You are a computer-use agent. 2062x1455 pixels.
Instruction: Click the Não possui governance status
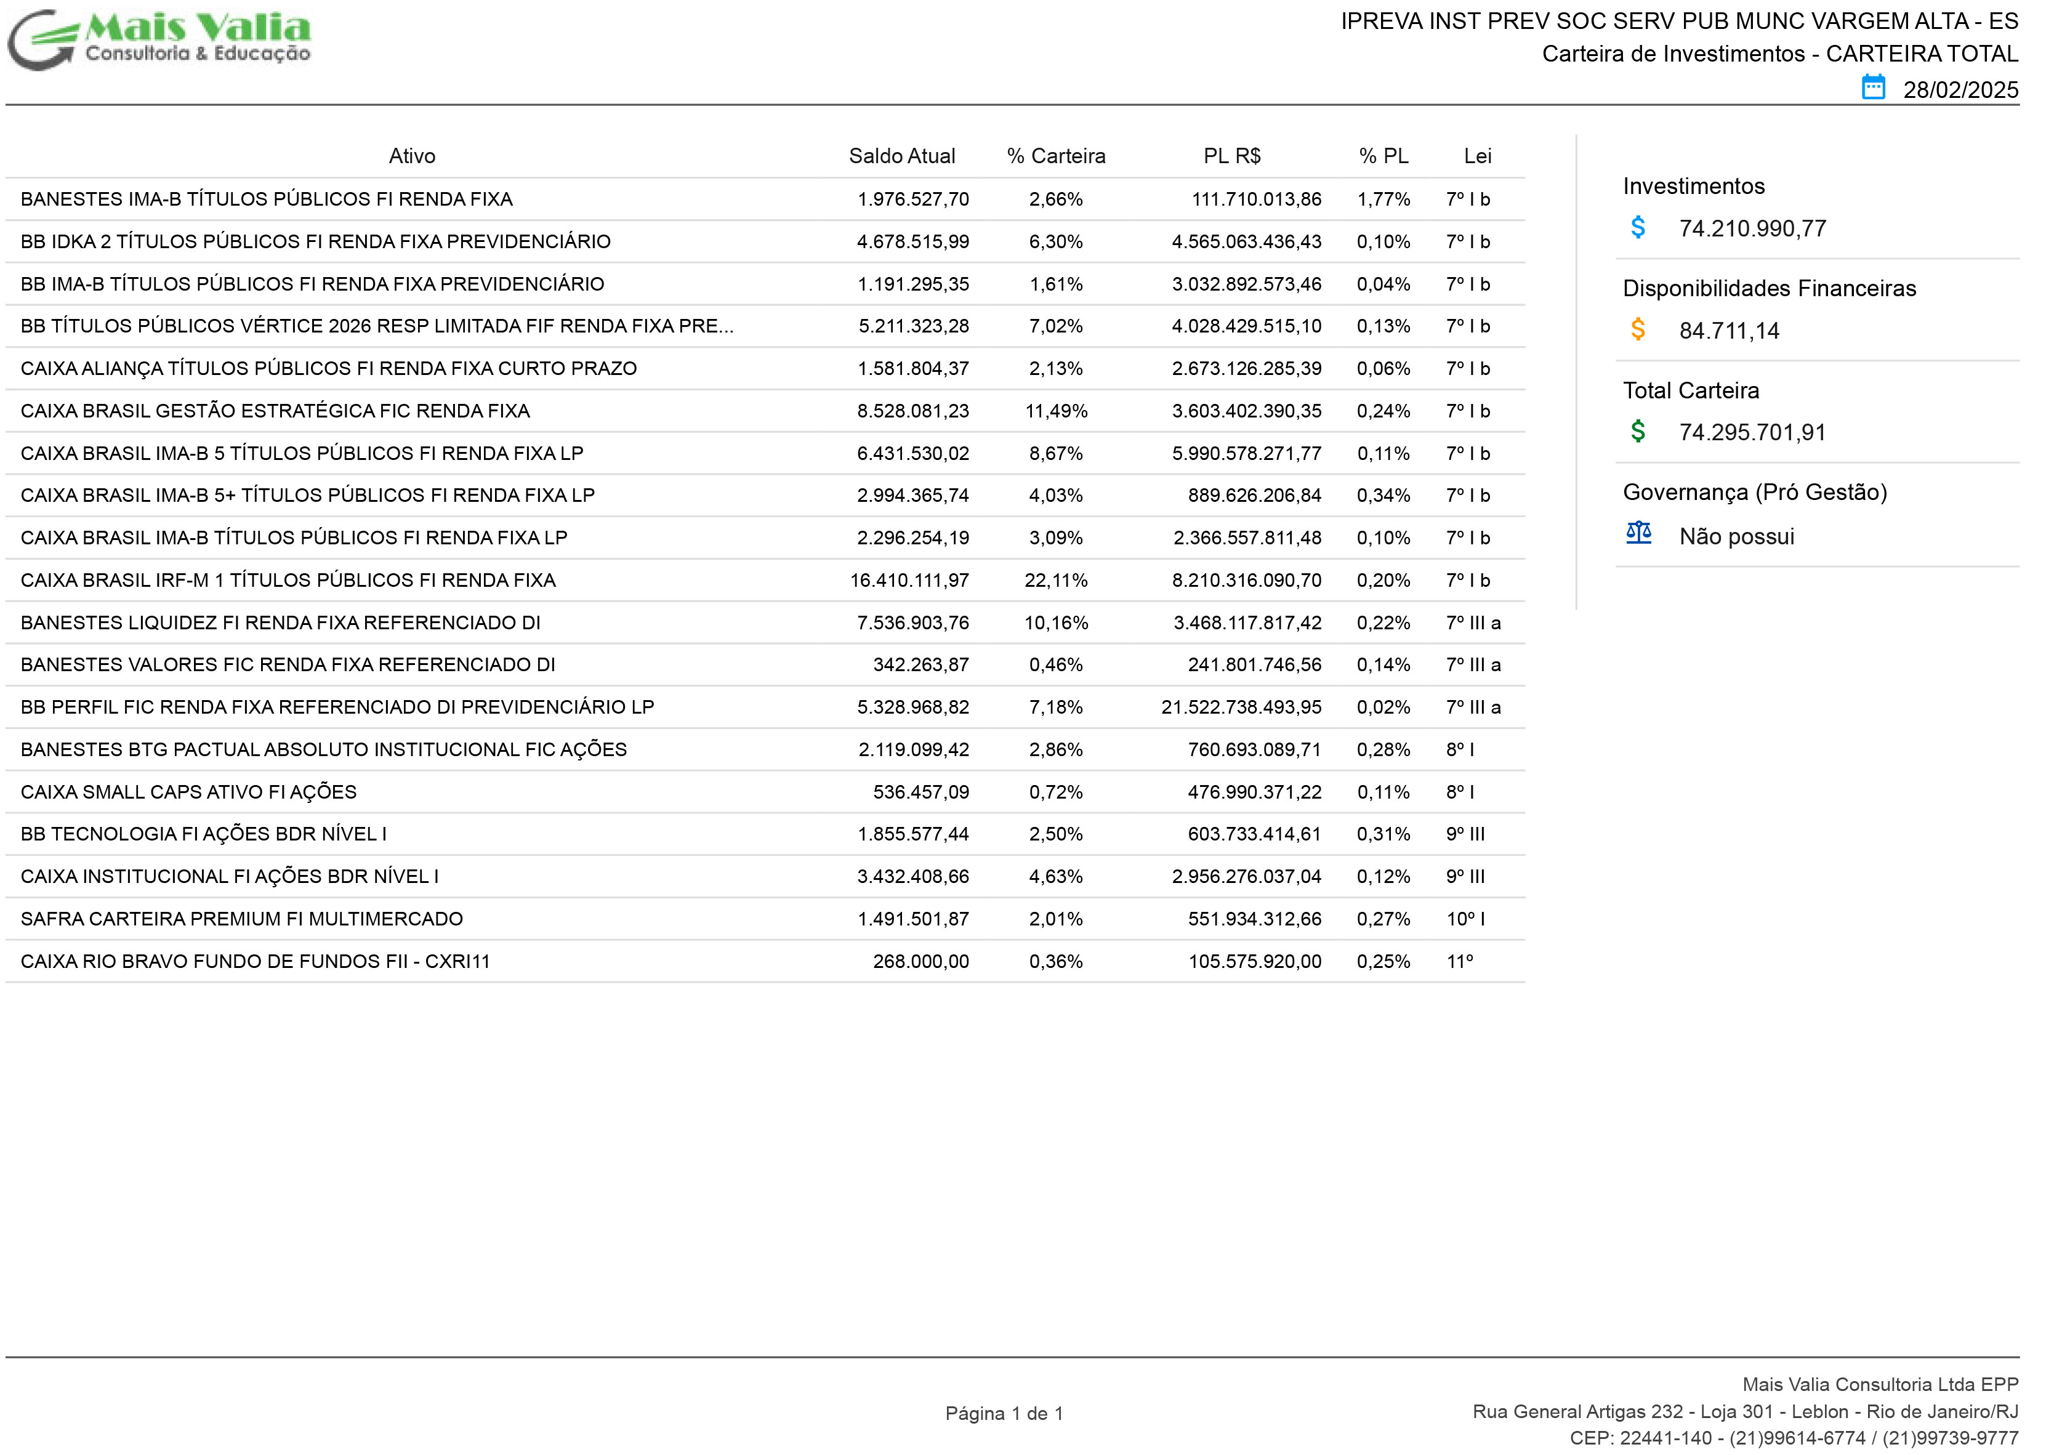[1737, 536]
